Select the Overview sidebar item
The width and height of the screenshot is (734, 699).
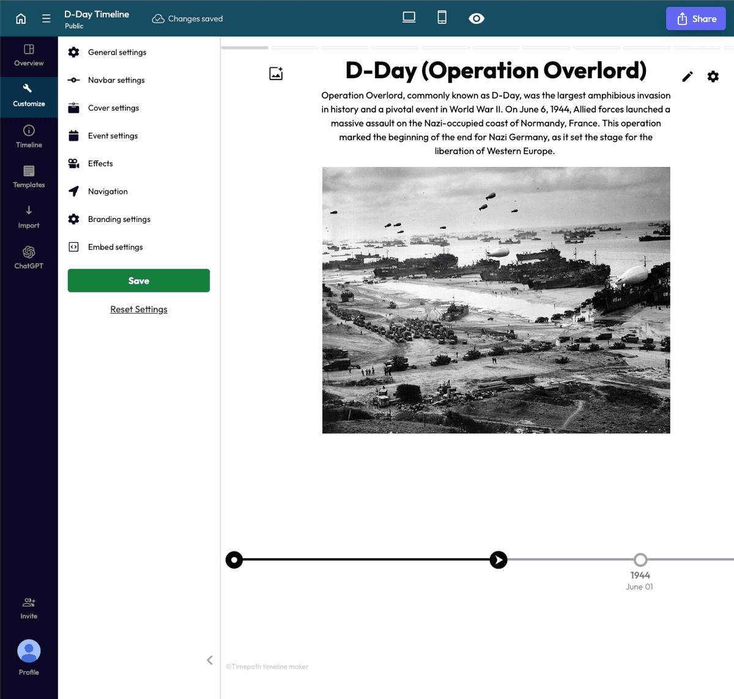point(29,56)
